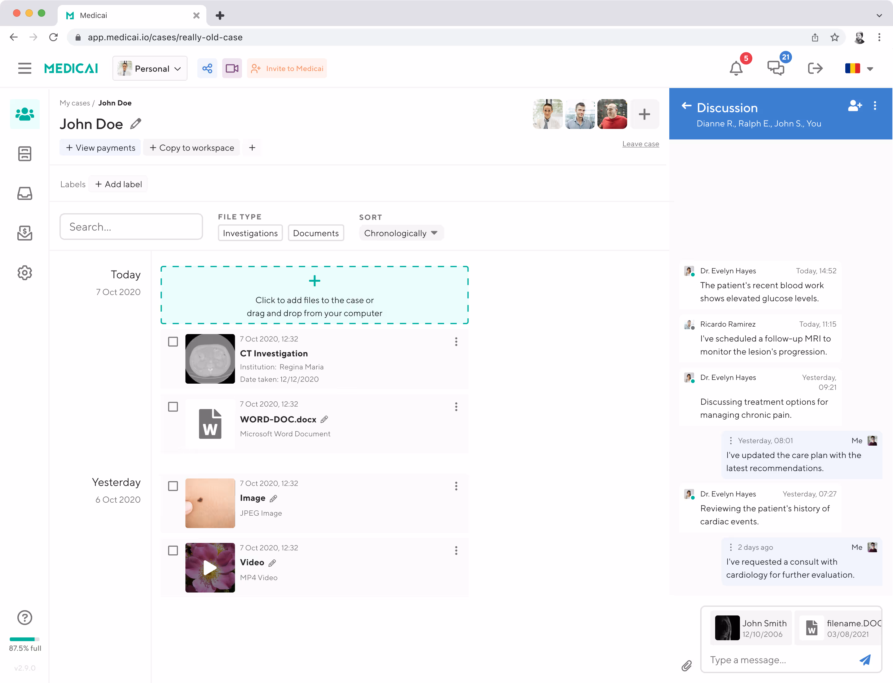Expand the Personal workspace dropdown
The width and height of the screenshot is (893, 683).
pyautogui.click(x=150, y=69)
